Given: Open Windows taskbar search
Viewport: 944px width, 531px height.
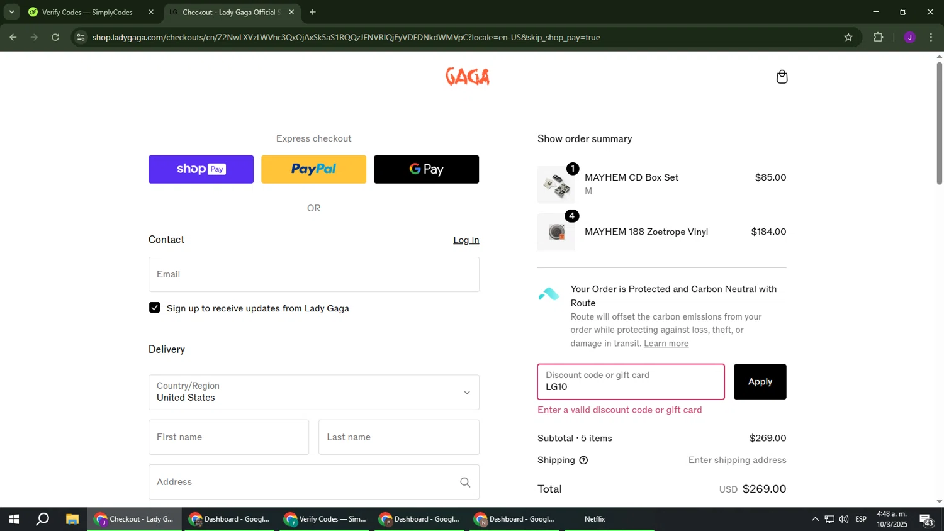Looking at the screenshot, I should tap(43, 519).
